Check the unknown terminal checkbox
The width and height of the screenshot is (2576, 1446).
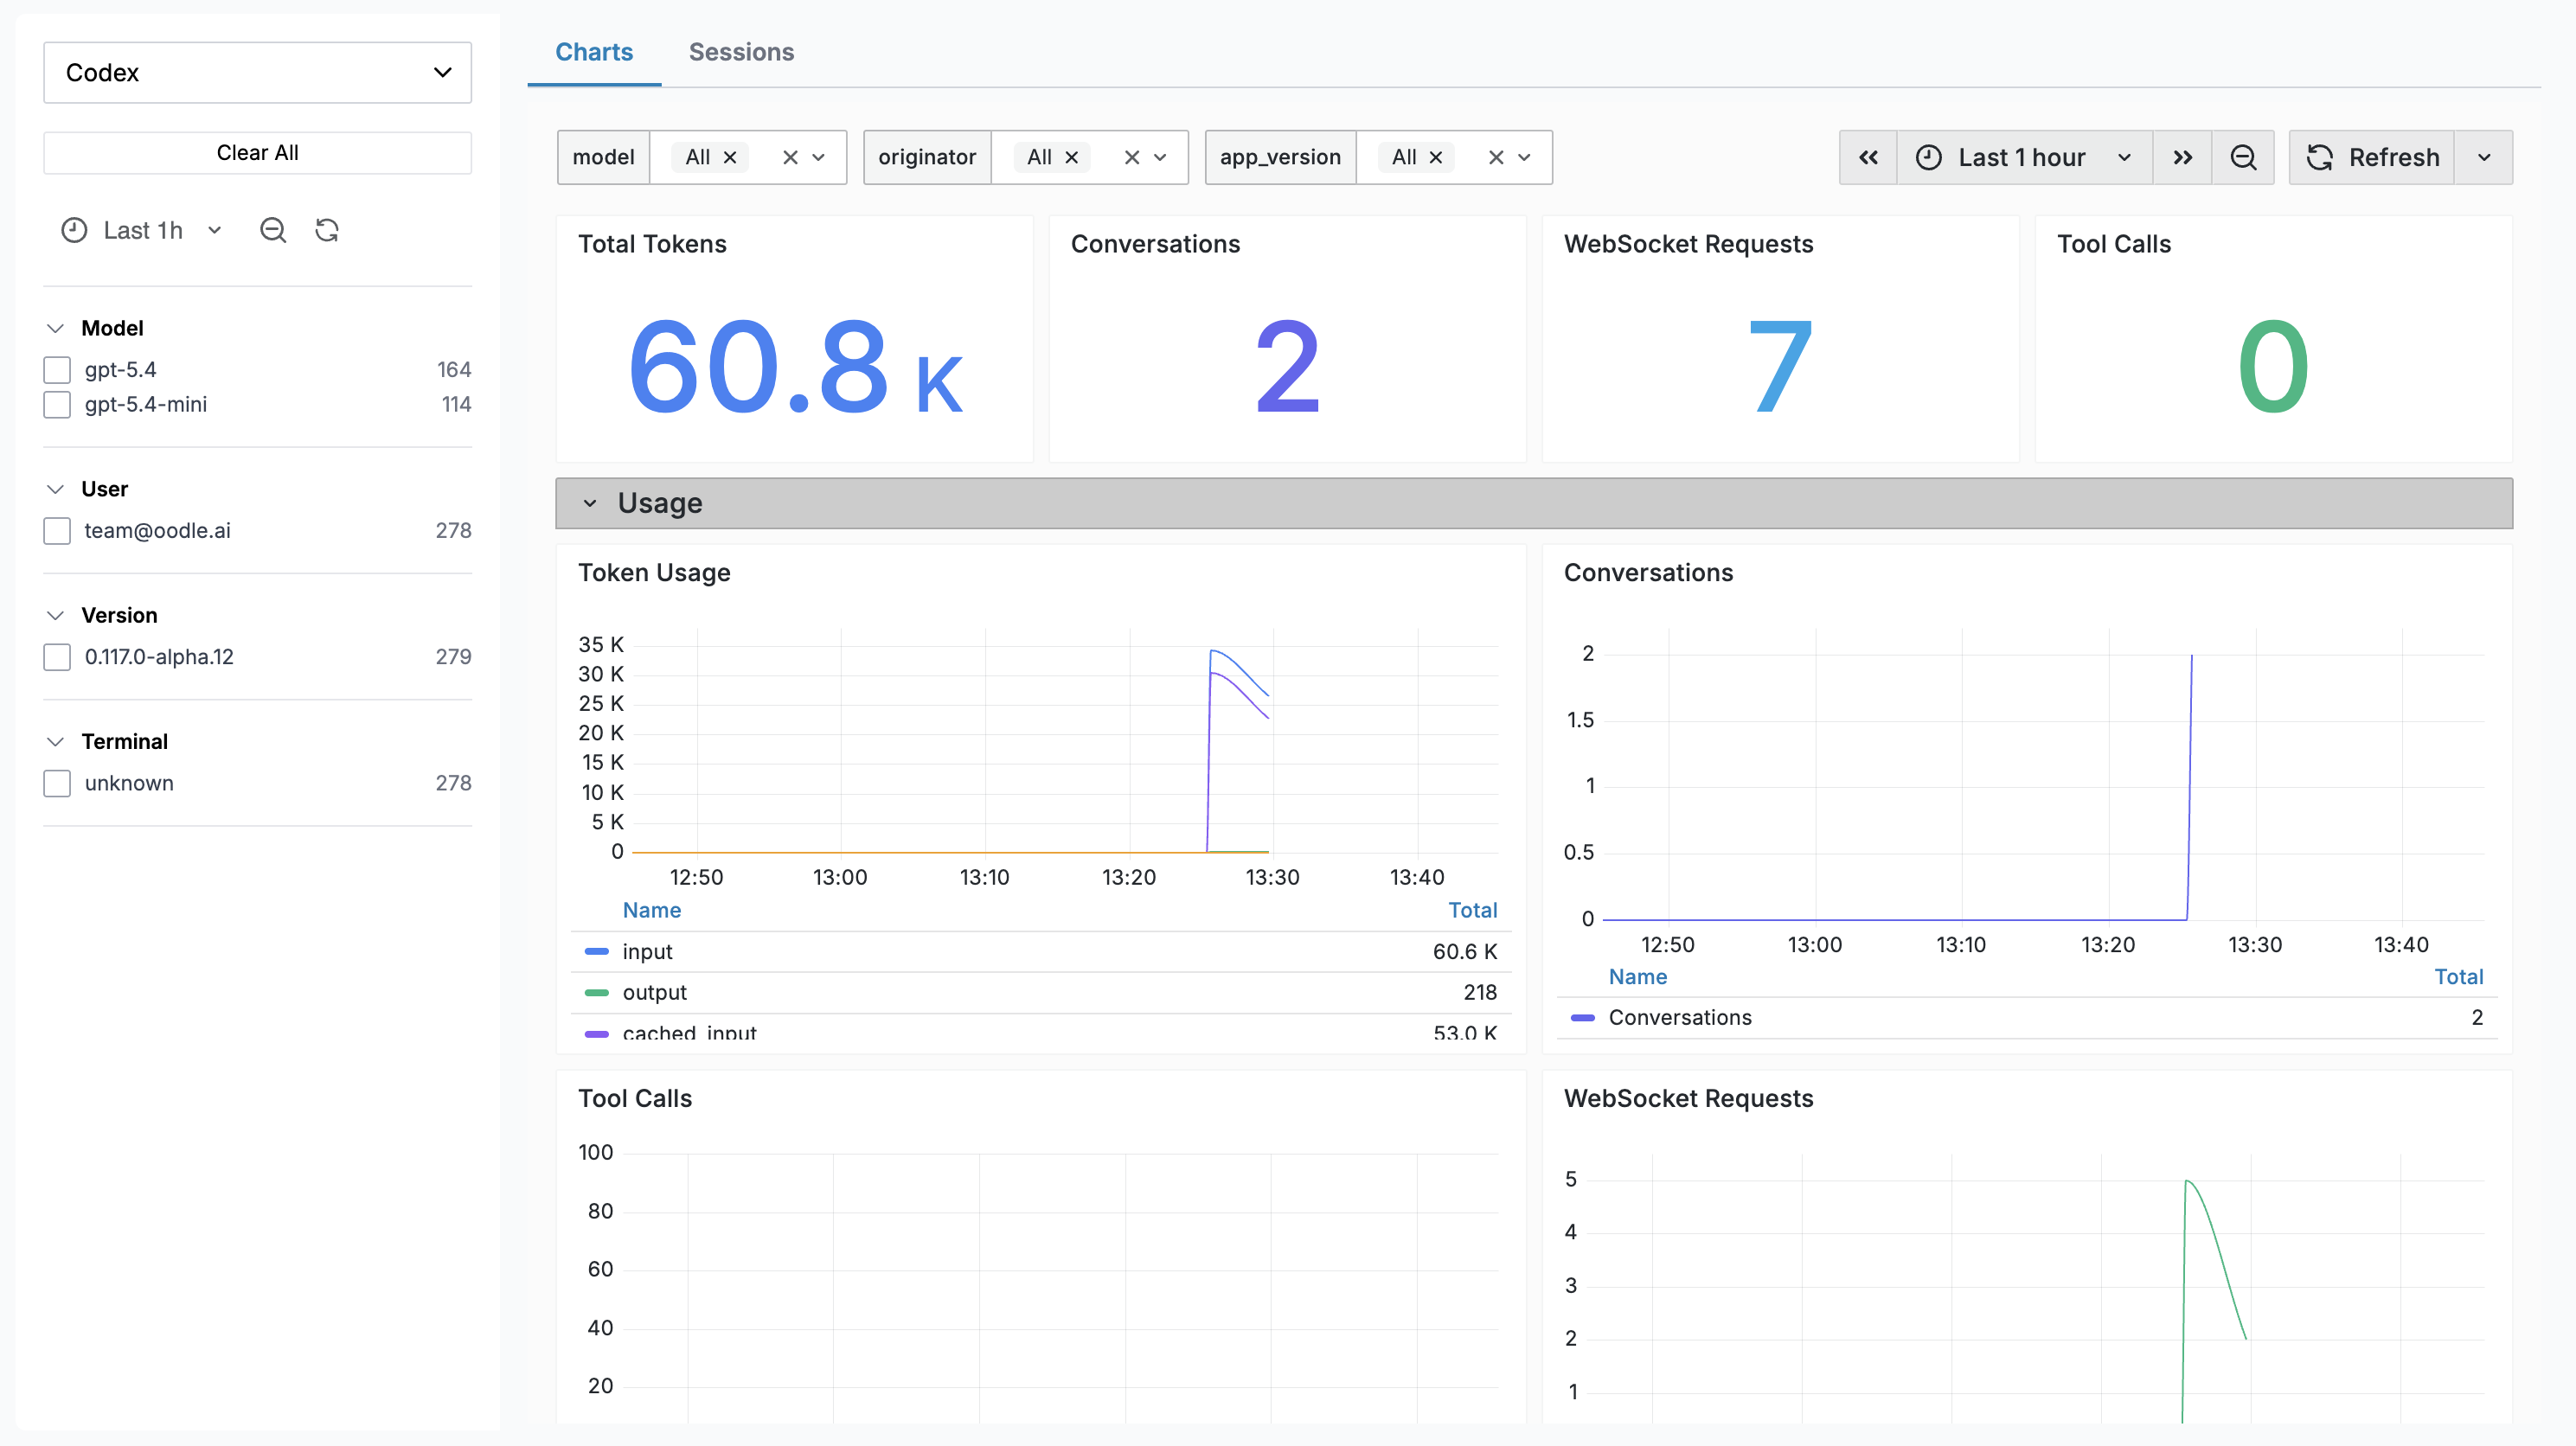coord(57,783)
